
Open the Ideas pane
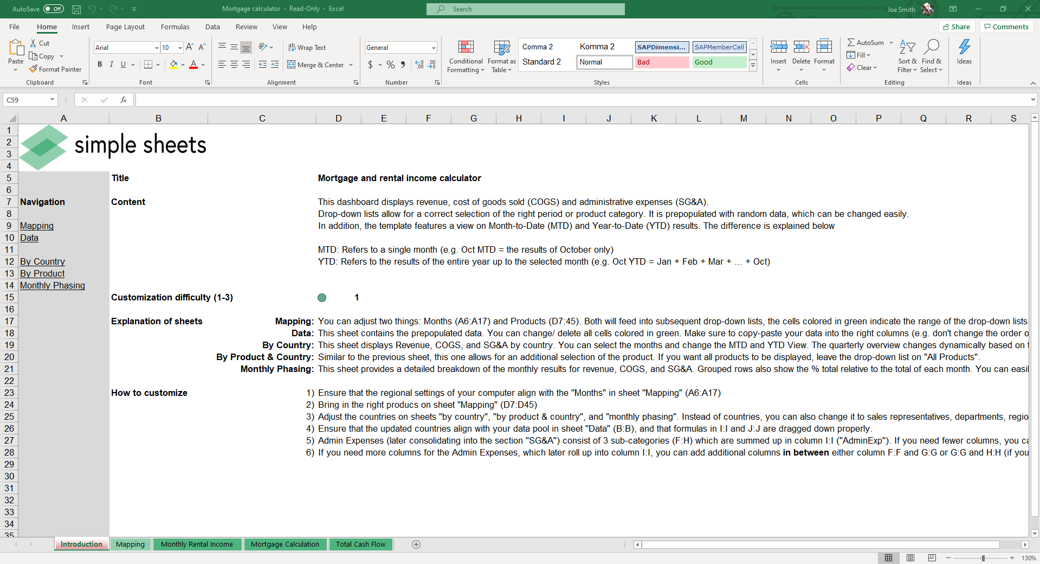click(x=964, y=52)
